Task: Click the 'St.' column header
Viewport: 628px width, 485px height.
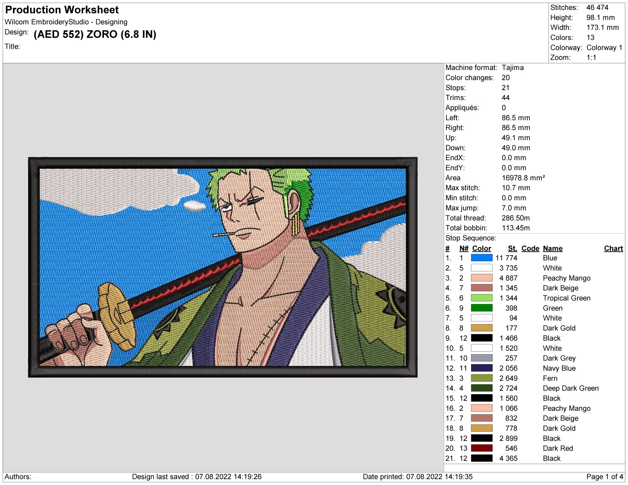Action: pyautogui.click(x=512, y=248)
